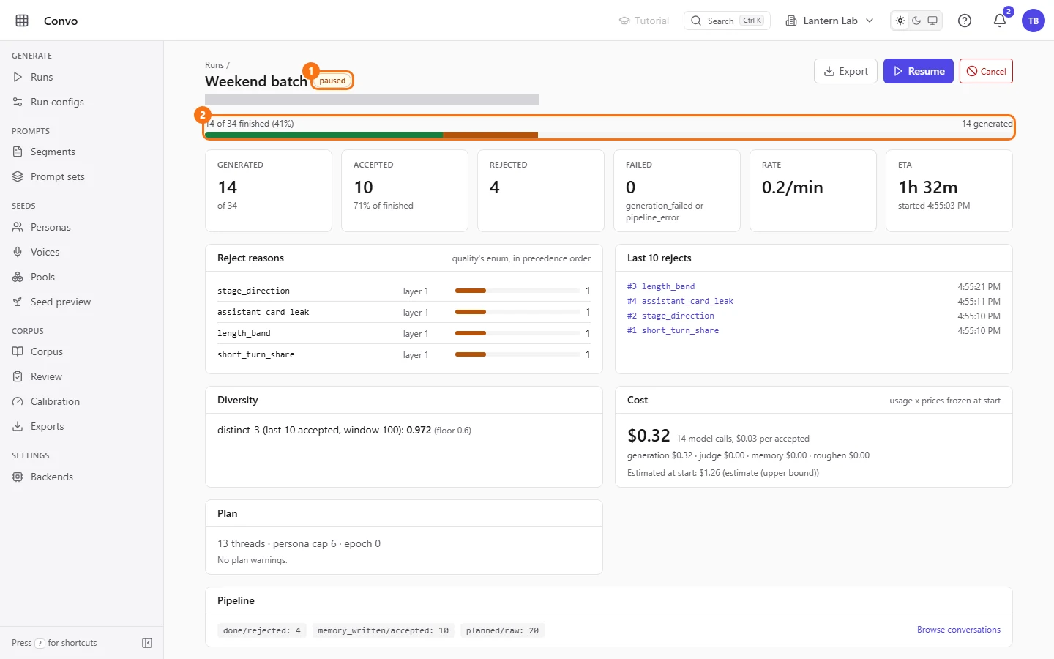Switch to light theme
Image resolution: width=1054 pixels, height=659 pixels.
(x=900, y=21)
